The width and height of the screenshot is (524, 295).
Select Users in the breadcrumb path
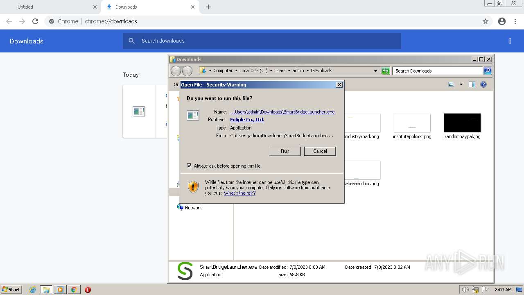pyautogui.click(x=280, y=70)
